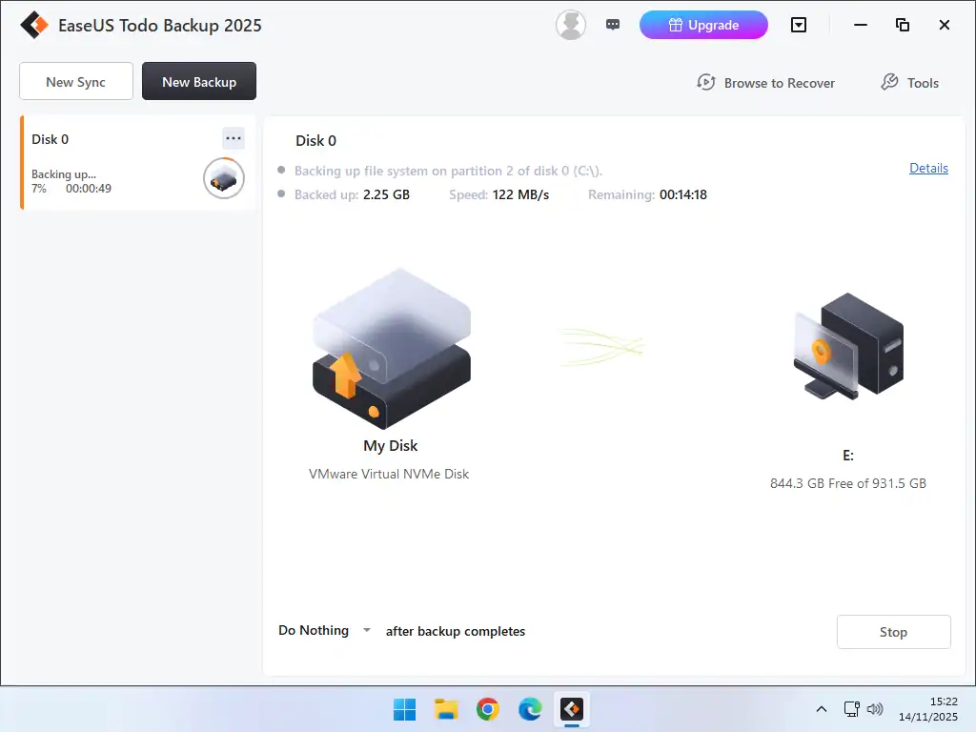Stop the running backup
This screenshot has height=732, width=976.
pos(893,631)
